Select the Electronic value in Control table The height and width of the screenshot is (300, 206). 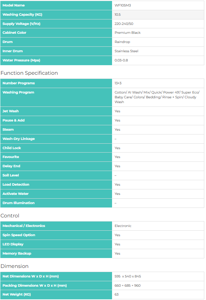pyautogui.click(x=123, y=226)
